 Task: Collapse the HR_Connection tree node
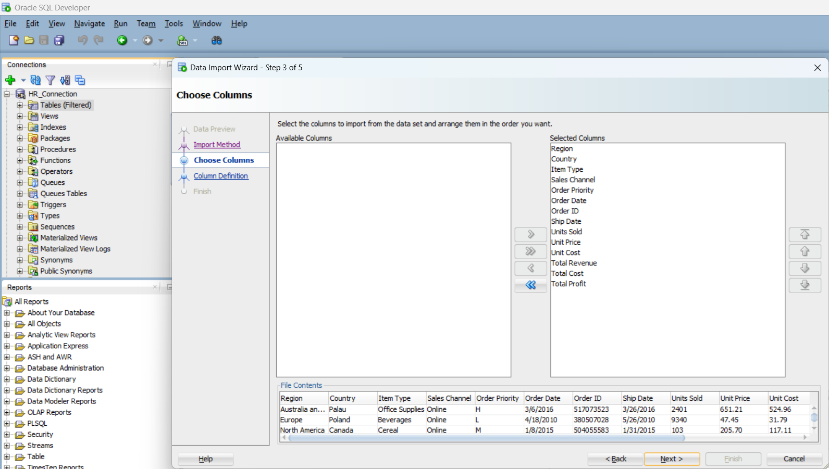click(x=7, y=94)
